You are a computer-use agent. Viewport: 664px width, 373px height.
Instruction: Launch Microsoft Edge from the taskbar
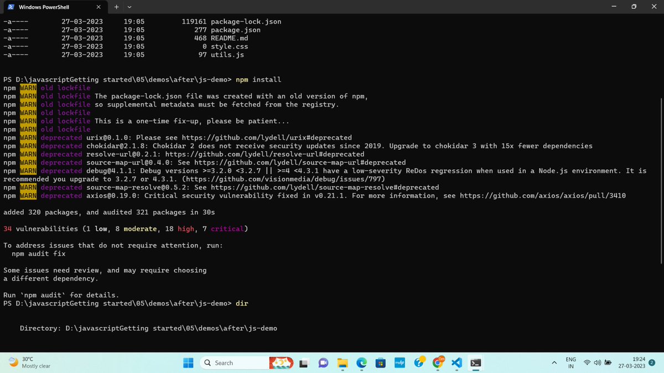[361, 363]
